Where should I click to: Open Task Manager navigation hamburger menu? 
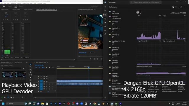(x=105, y=7)
